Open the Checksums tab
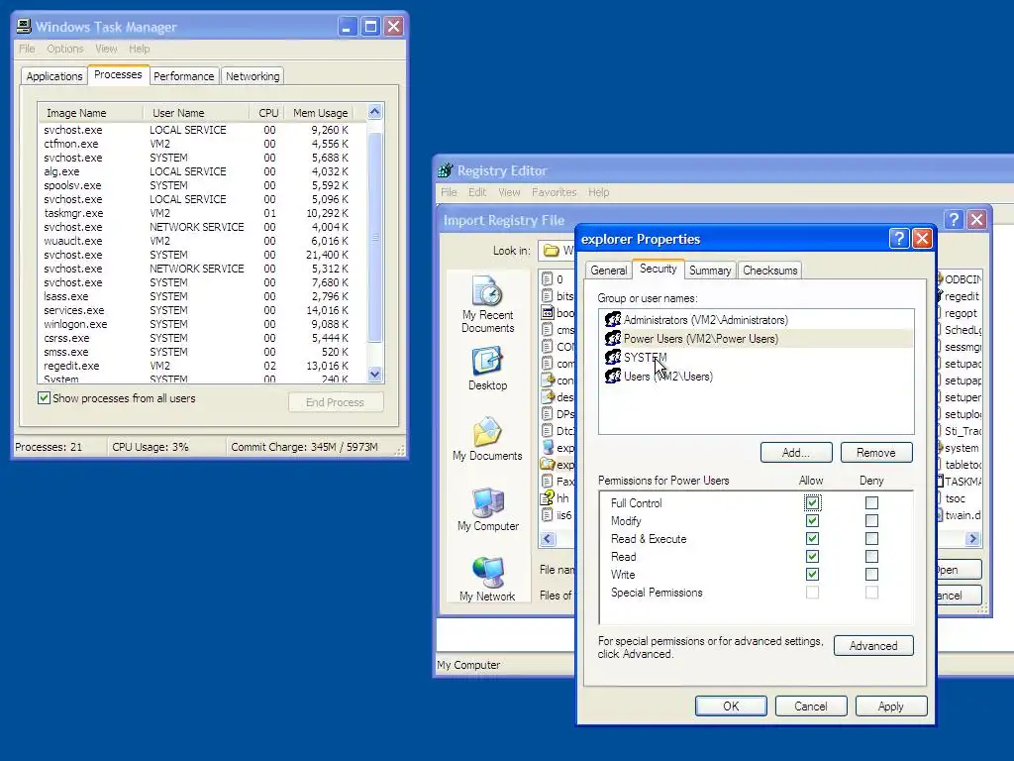The height and width of the screenshot is (761, 1014). 769,271
